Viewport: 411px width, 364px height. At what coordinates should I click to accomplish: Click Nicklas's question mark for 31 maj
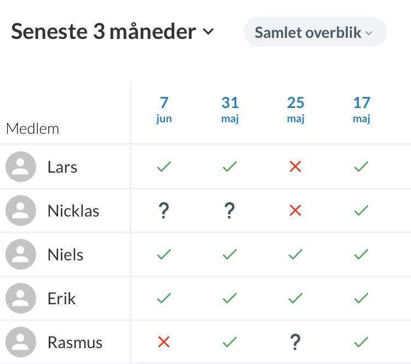[x=230, y=211]
